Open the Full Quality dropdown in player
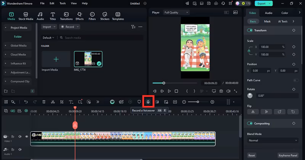The height and width of the screenshot is (160, 305). [176, 13]
